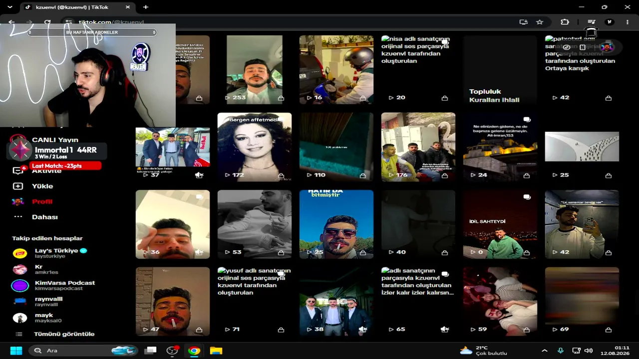The height and width of the screenshot is (359, 639).
Task: Open the video with 253 views
Action: click(x=255, y=70)
